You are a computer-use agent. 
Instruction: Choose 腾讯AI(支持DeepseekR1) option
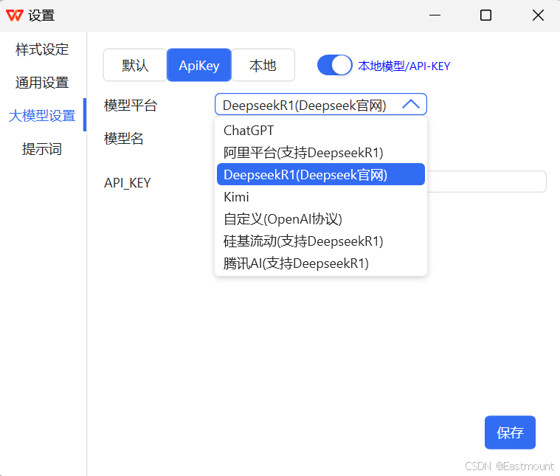(x=321, y=263)
